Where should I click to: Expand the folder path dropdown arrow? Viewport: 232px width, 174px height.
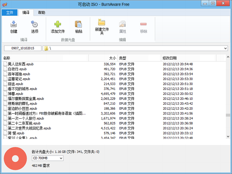pyautogui.click(x=225, y=48)
